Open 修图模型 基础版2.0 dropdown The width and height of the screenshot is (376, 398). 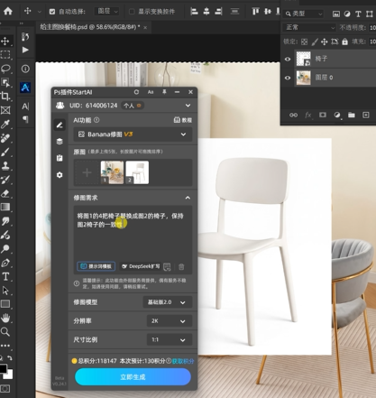click(x=168, y=302)
